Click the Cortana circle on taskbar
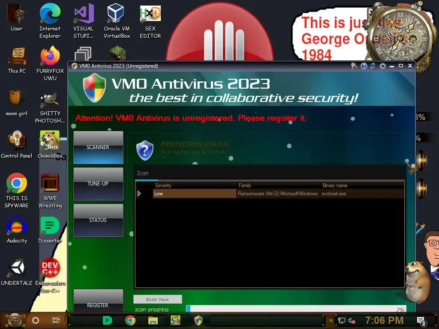Image resolution: width=439 pixels, height=329 pixels. (x=36, y=320)
